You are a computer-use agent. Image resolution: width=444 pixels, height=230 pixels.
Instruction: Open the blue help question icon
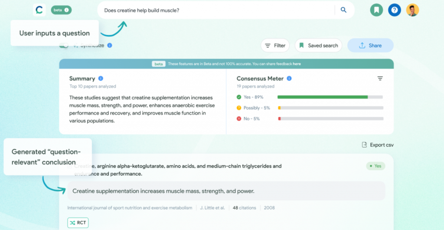point(394,10)
